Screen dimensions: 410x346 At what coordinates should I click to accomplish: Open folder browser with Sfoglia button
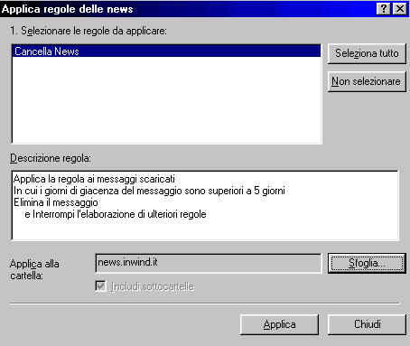click(367, 263)
